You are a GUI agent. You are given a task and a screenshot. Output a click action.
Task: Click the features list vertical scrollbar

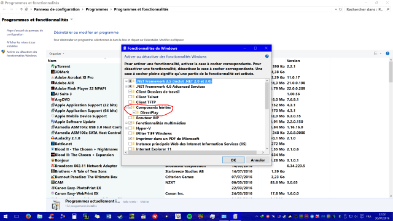(x=267, y=115)
